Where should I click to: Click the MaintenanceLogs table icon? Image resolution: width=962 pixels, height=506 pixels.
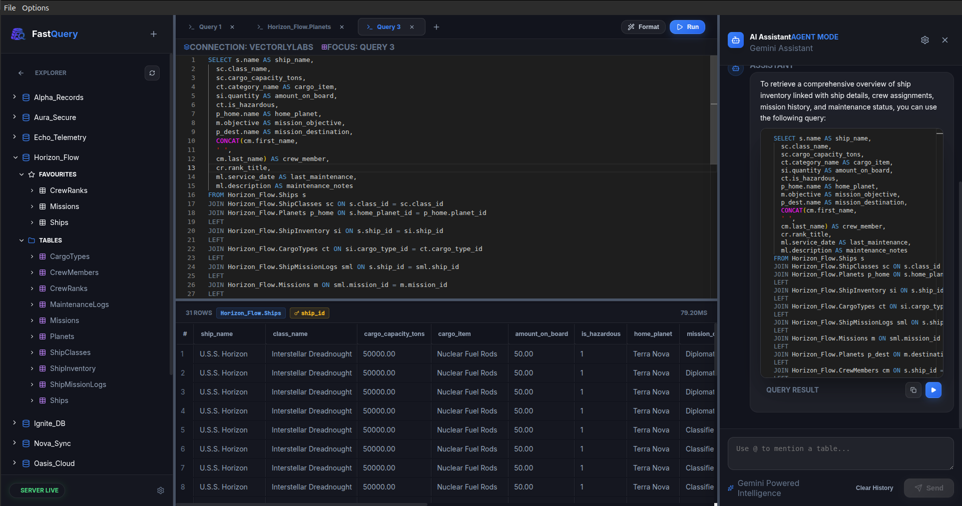(x=43, y=304)
